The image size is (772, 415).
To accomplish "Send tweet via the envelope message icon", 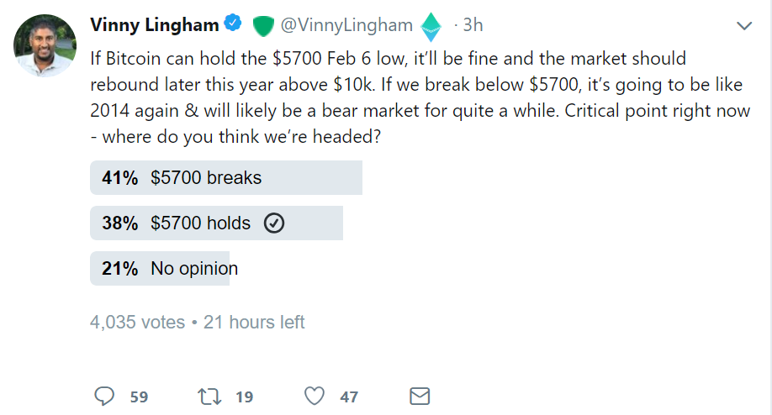I will point(420,397).
